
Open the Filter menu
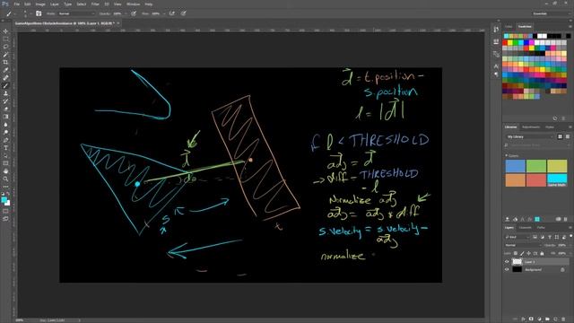point(95,4)
